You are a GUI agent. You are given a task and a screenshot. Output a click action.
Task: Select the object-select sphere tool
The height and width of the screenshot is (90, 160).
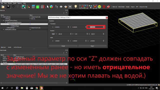click(x=24, y=7)
